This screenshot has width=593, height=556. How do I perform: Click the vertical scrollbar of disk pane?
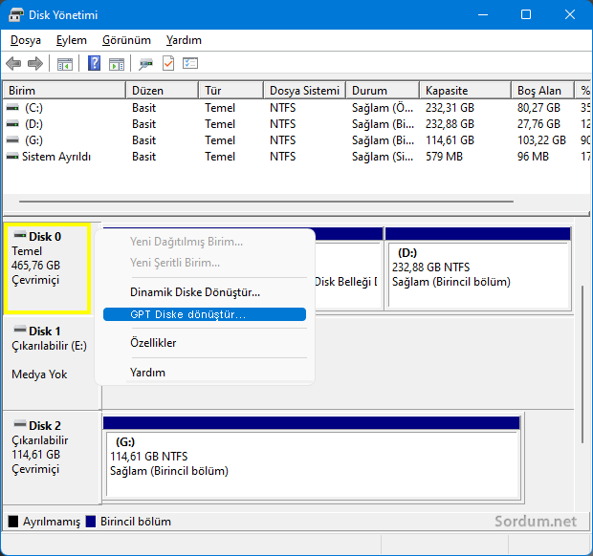(582, 365)
